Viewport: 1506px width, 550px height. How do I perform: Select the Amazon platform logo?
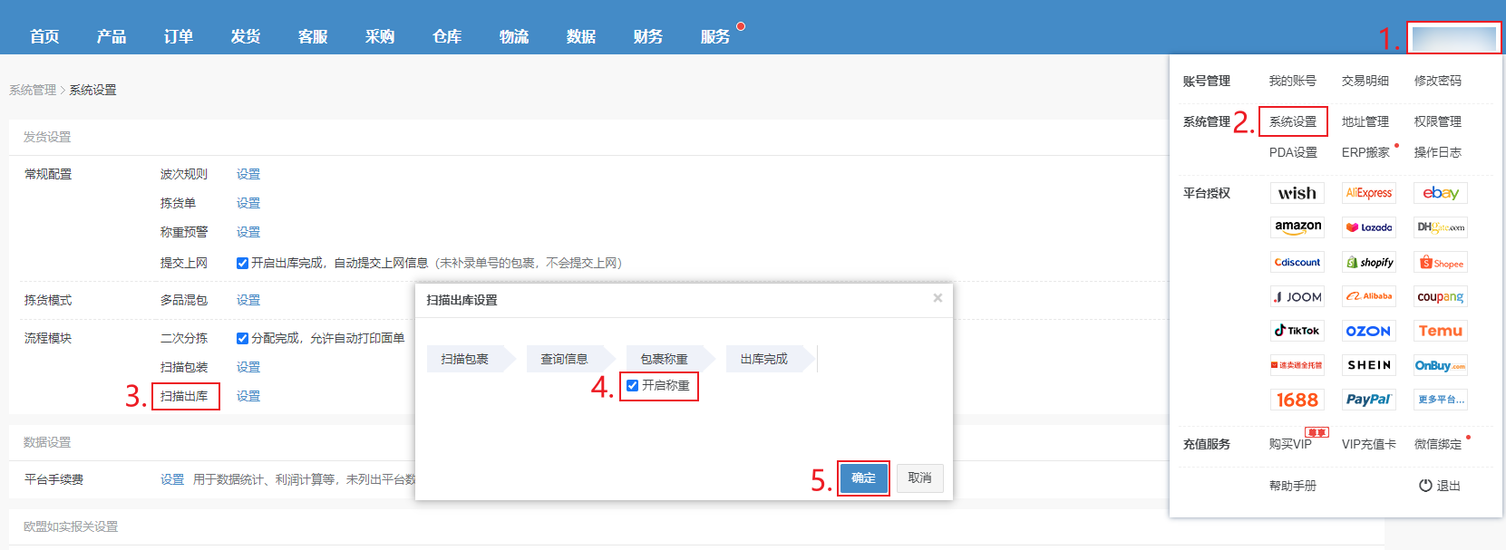tap(1297, 227)
